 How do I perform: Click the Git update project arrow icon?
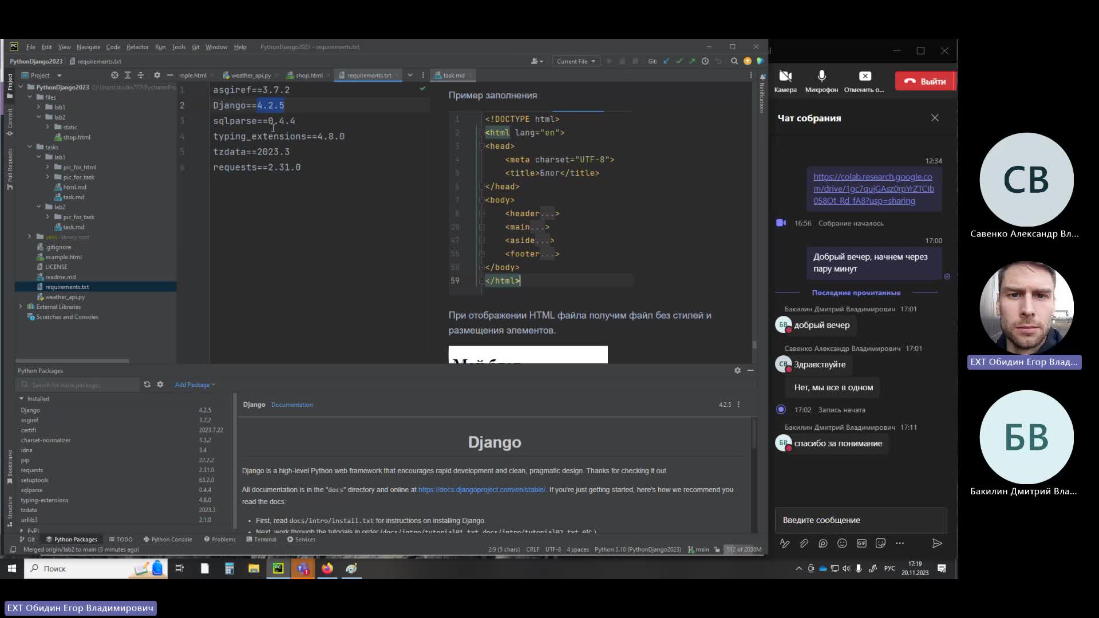[666, 61]
